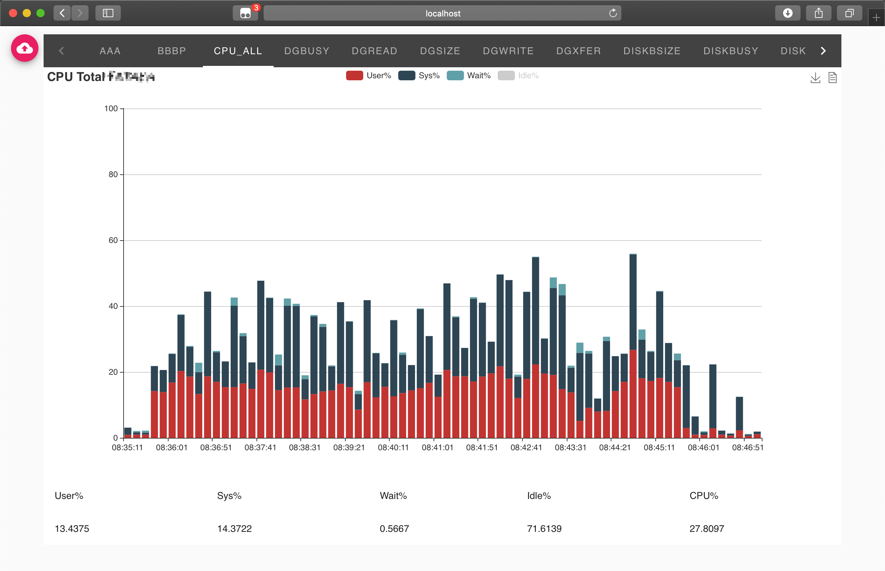Switch to the DGBUSY tab

click(x=307, y=51)
